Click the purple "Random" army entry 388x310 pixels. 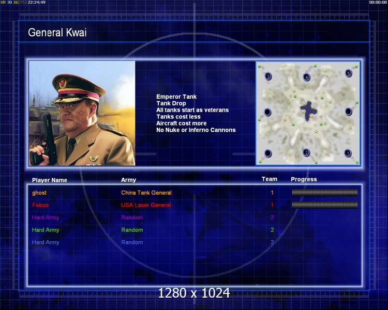(132, 218)
